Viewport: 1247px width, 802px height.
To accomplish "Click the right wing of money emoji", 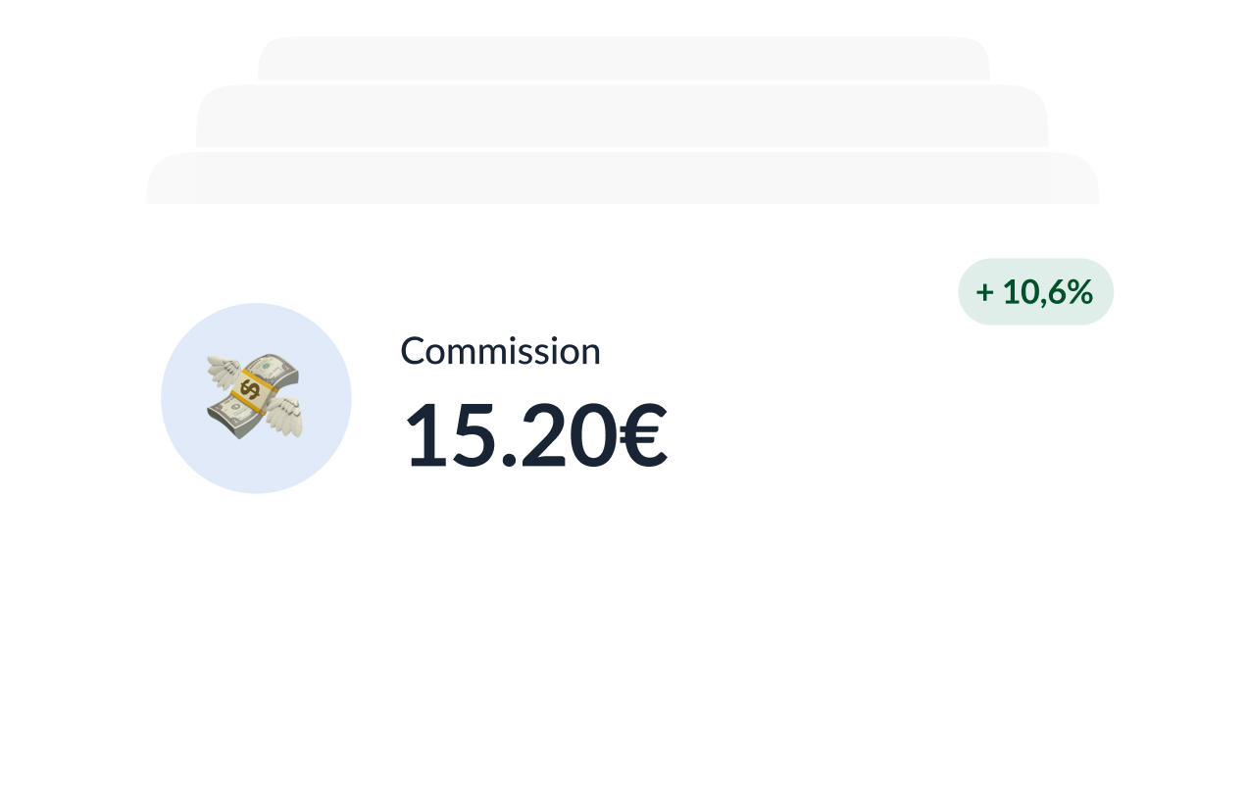I will pyautogui.click(x=285, y=415).
